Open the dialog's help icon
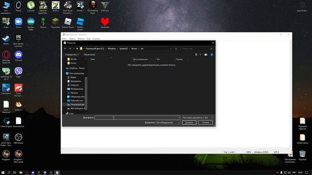The width and height of the screenshot is (312, 175). point(212,54)
